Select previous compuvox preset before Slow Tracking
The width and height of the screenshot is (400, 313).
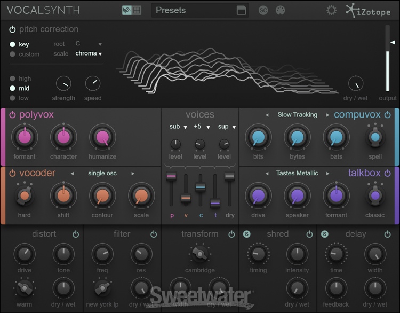[267, 115]
